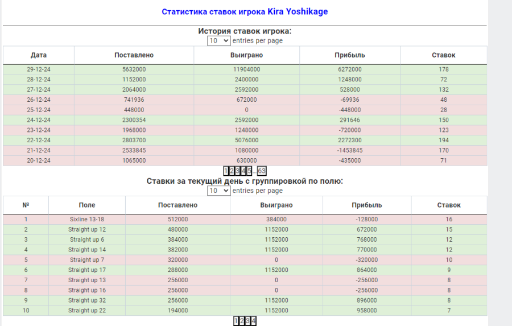Select the Straight up 32 row
Screen dimensions: 512x326
coord(87,300)
